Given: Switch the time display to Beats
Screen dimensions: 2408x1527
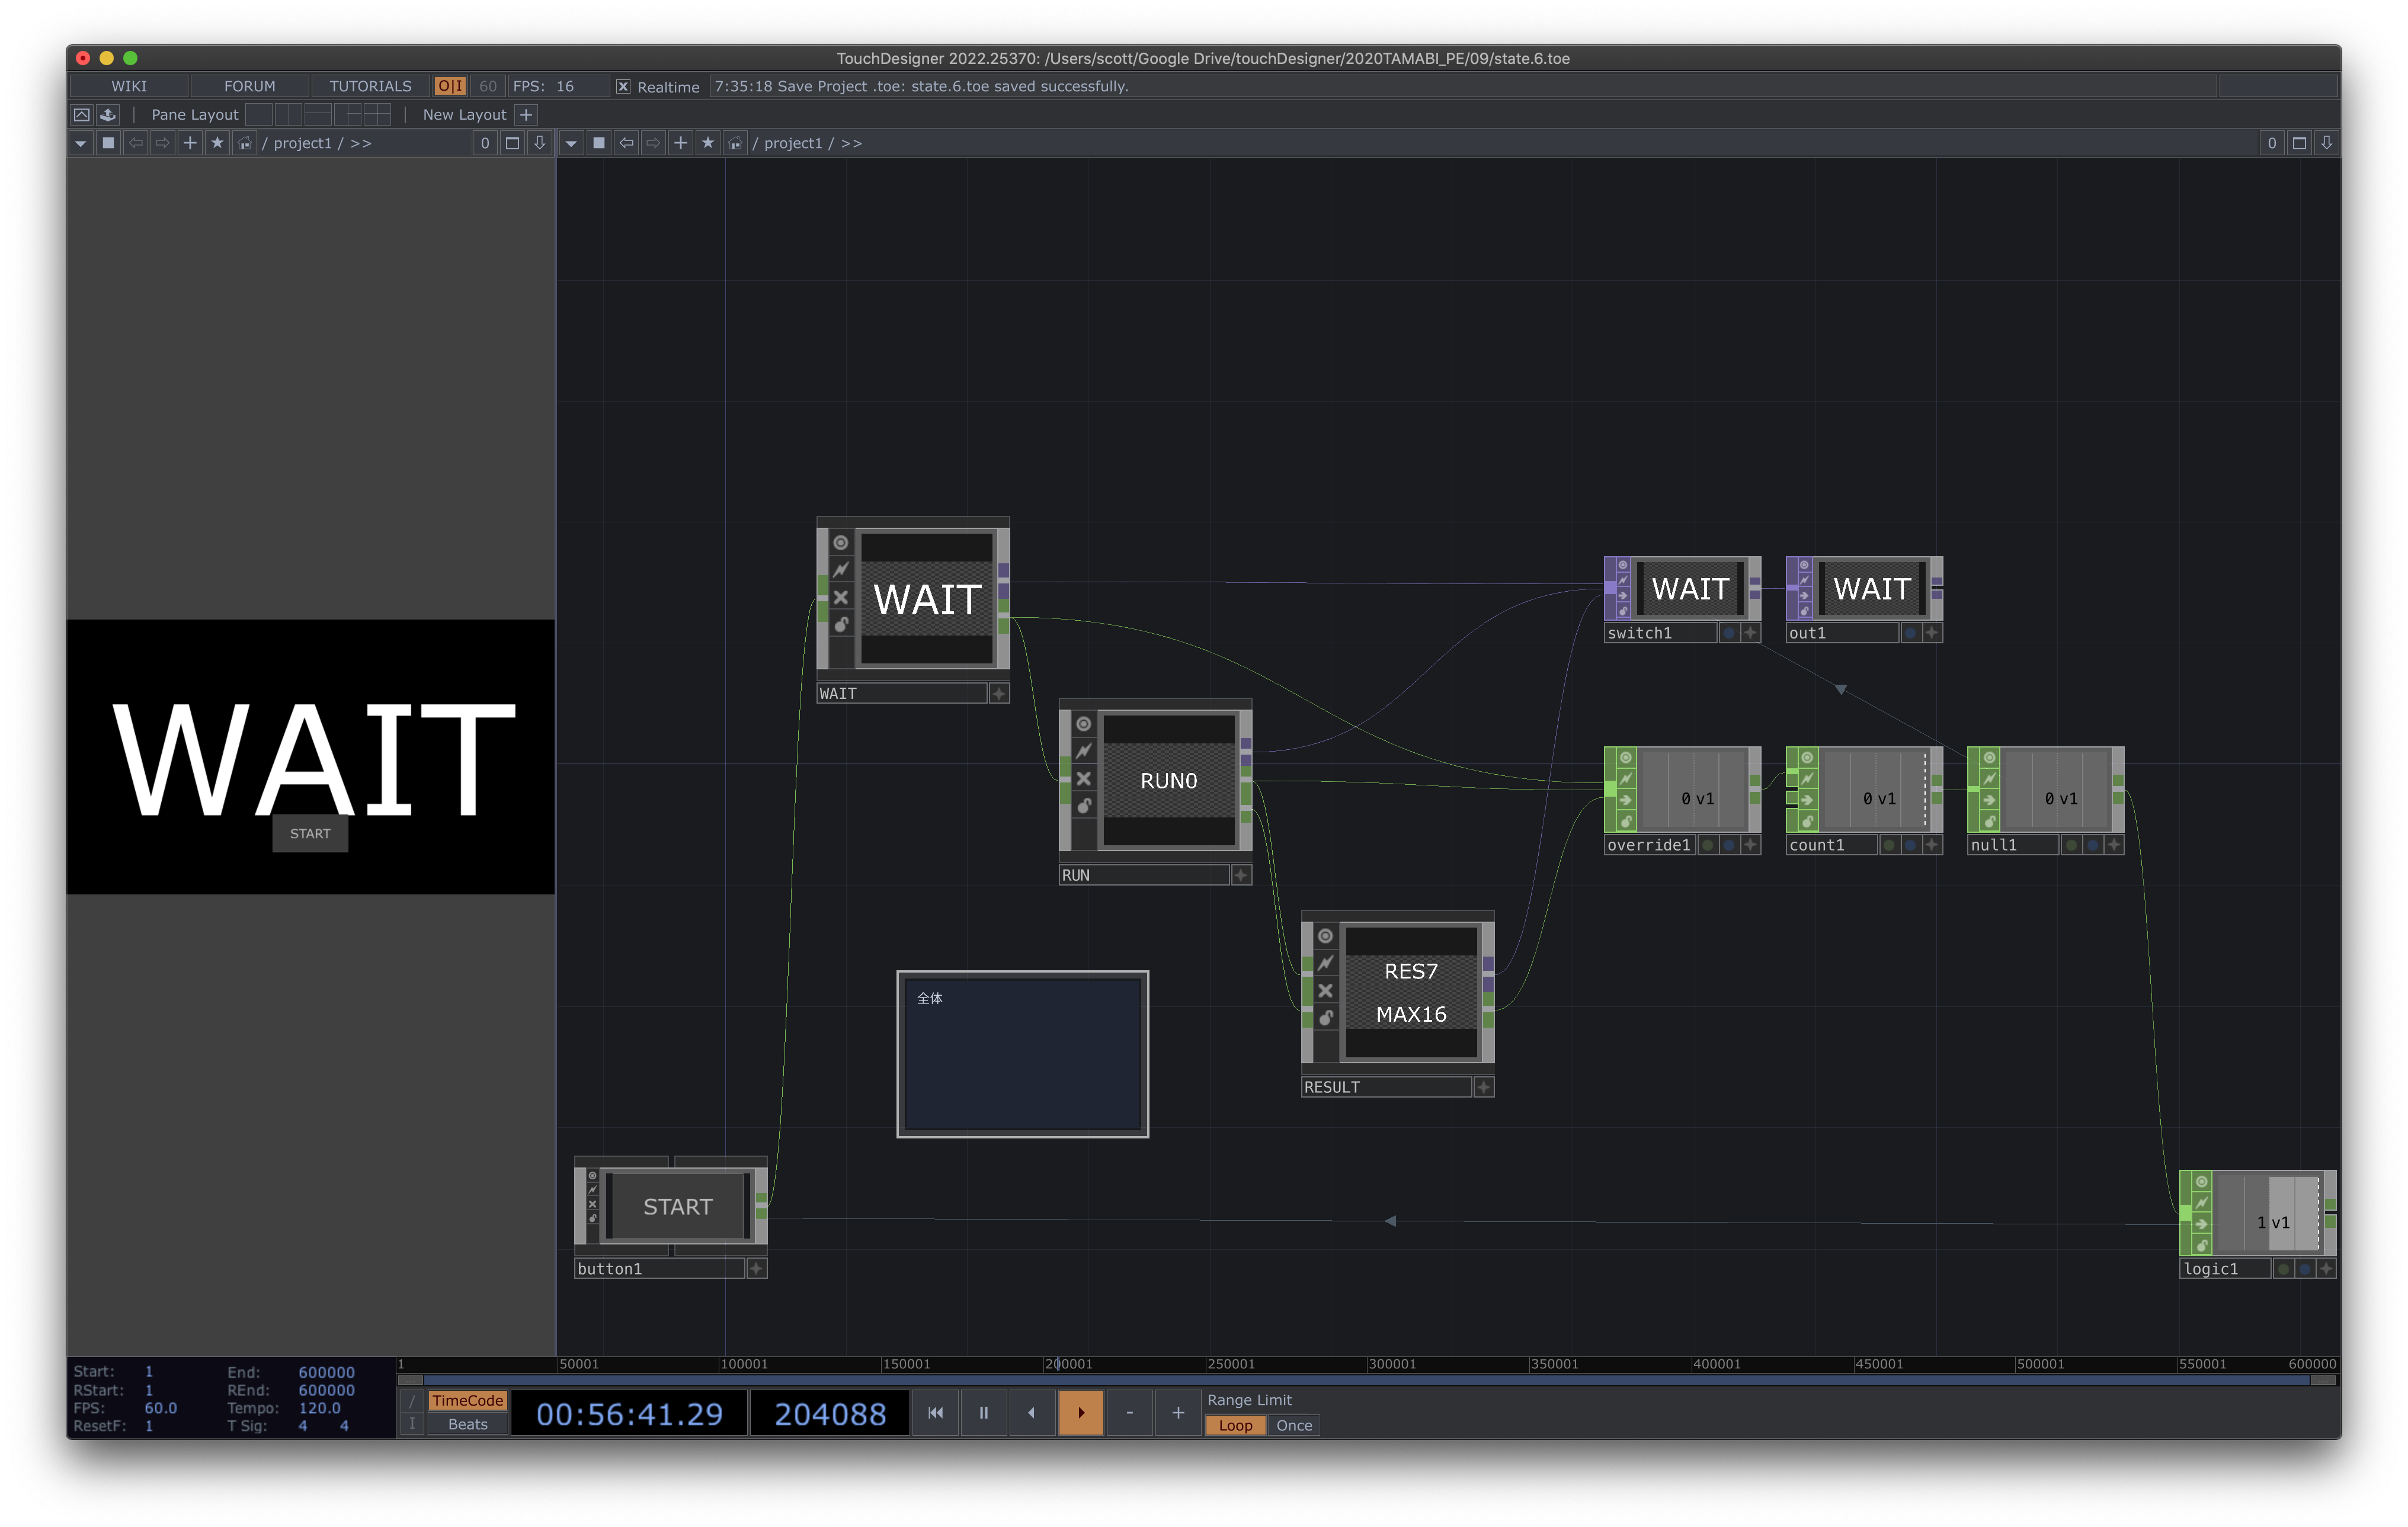Looking at the screenshot, I should (x=467, y=1424).
